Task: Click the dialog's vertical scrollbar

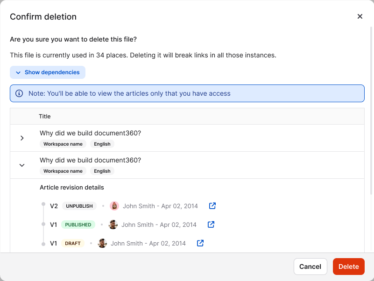Action: [371, 111]
